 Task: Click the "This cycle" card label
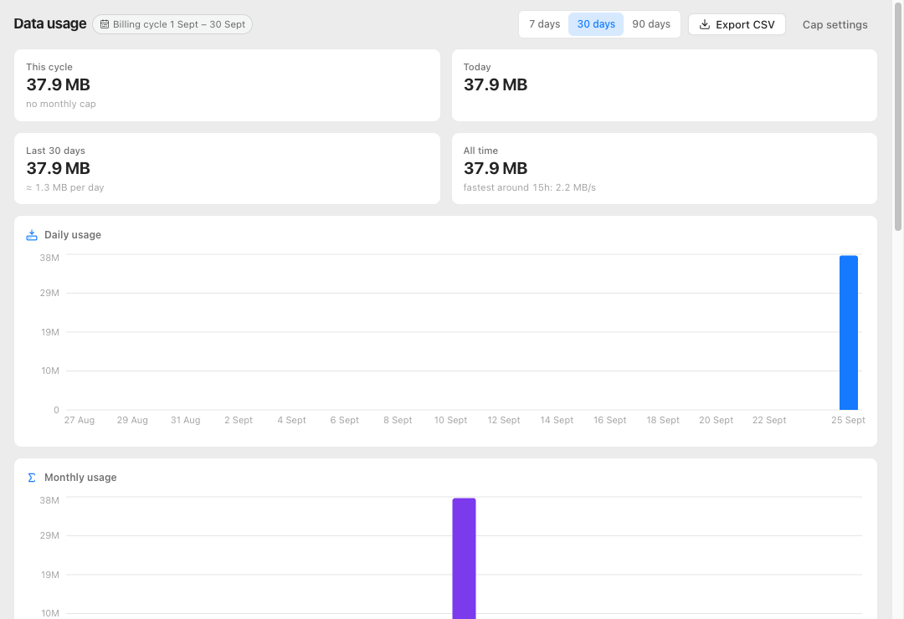[x=49, y=67]
